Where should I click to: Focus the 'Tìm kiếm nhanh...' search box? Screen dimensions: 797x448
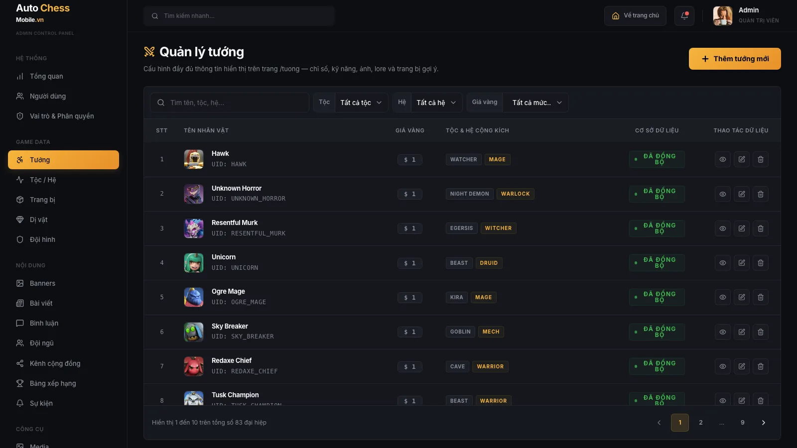(x=239, y=16)
